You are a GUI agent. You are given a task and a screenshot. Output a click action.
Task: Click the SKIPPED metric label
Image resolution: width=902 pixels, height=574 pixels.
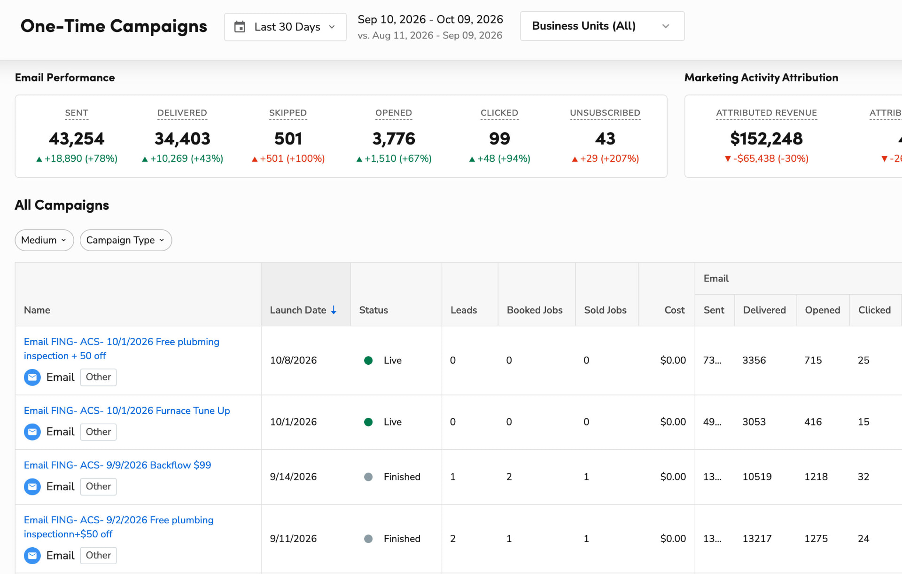(x=288, y=113)
